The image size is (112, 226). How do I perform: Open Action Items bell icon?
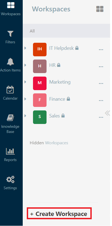[x=10, y=62]
